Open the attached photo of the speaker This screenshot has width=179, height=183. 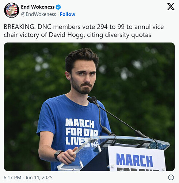pos(89,107)
